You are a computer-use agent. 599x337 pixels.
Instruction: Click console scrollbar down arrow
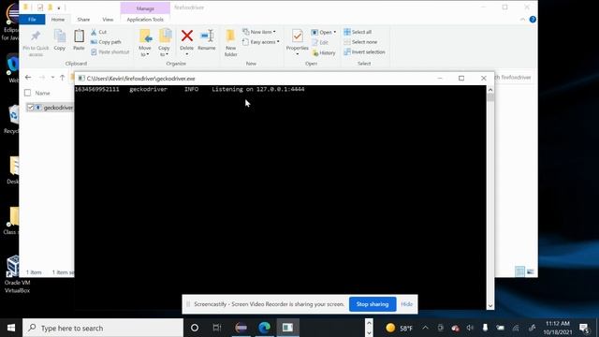(490, 306)
